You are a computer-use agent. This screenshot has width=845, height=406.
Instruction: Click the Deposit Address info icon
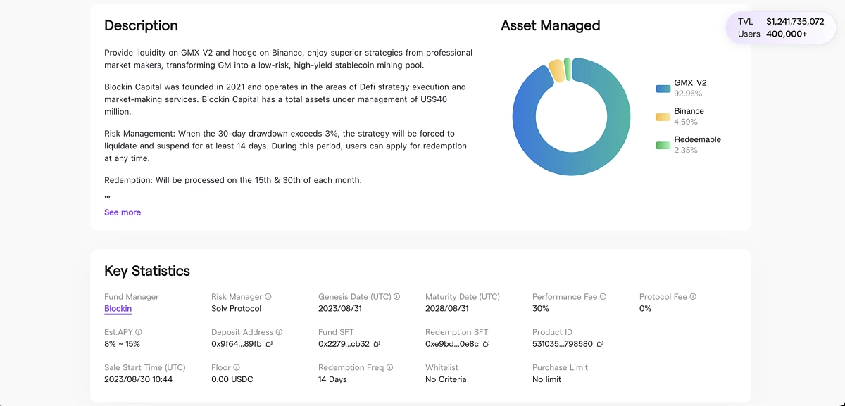(279, 332)
